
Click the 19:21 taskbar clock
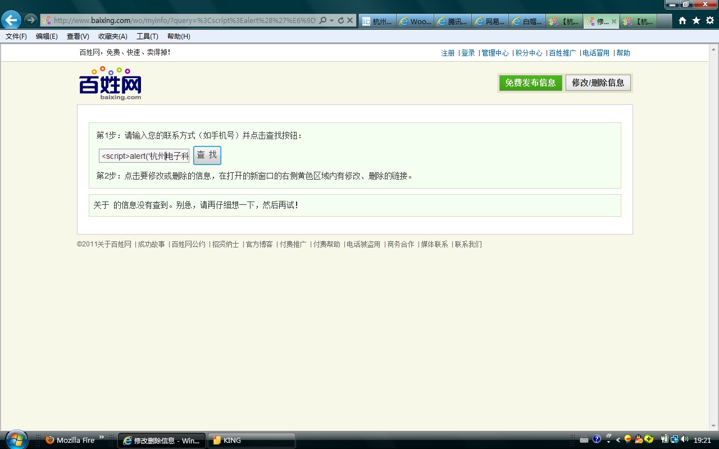coord(702,440)
